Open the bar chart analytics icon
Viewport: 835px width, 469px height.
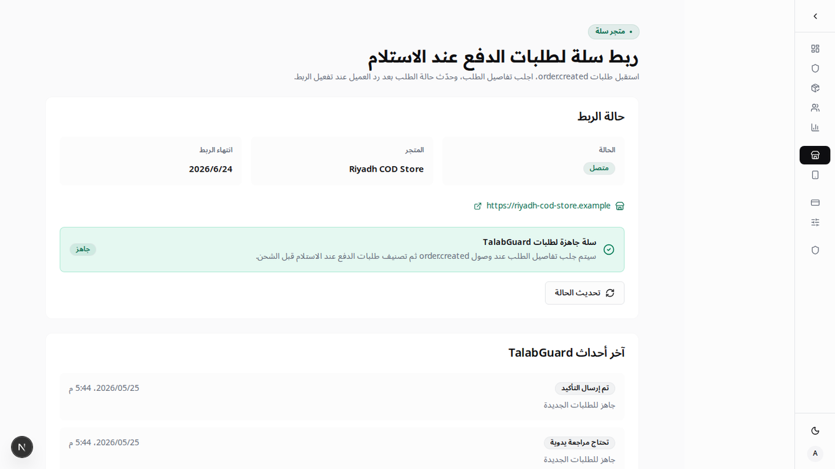[x=815, y=128]
